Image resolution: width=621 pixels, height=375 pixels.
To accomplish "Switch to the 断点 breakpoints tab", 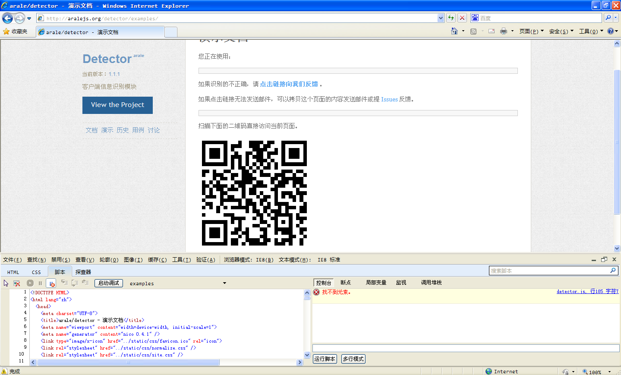I will 346,283.
